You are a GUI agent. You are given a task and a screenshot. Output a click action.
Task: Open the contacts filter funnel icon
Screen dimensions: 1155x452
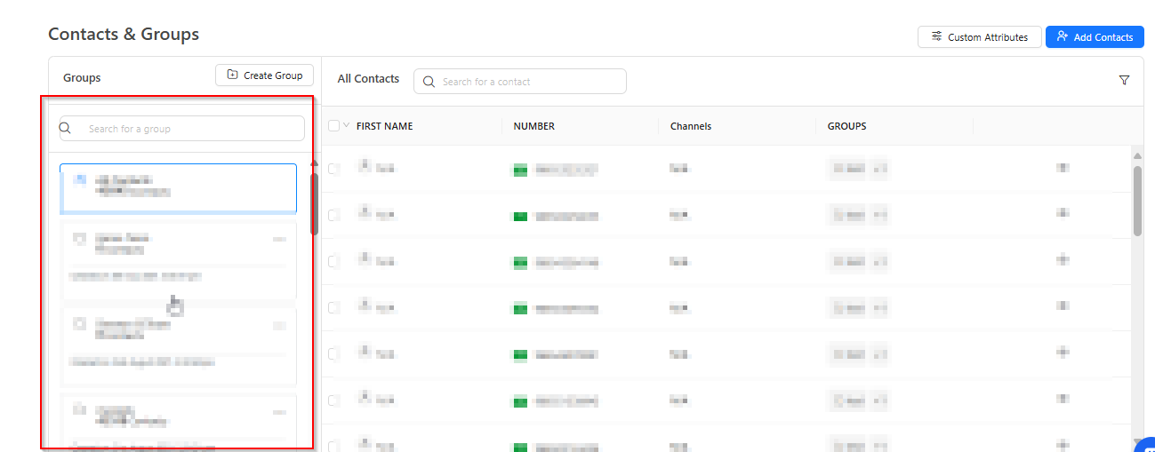pos(1124,81)
